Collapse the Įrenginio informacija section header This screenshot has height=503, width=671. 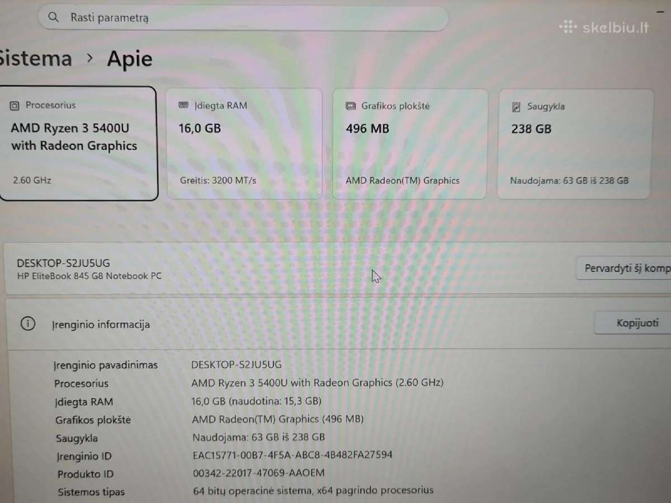[338, 324]
